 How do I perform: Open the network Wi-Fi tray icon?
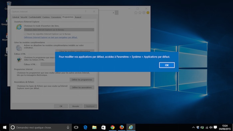click(207, 127)
